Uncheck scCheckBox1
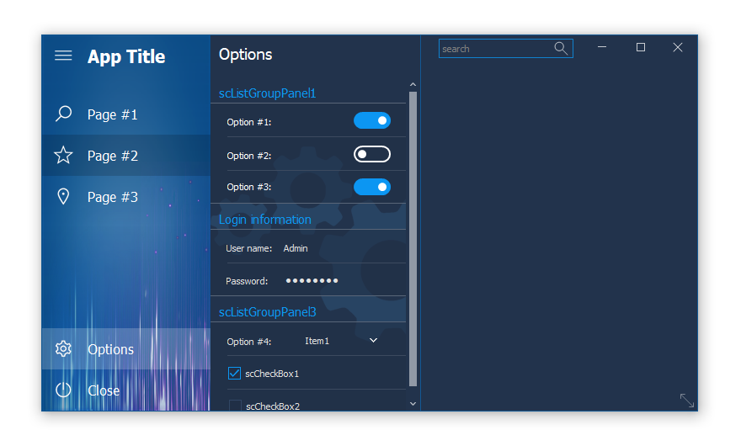 (x=234, y=374)
